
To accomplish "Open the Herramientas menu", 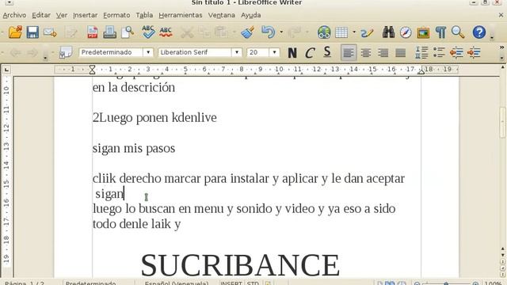I will click(x=181, y=15).
